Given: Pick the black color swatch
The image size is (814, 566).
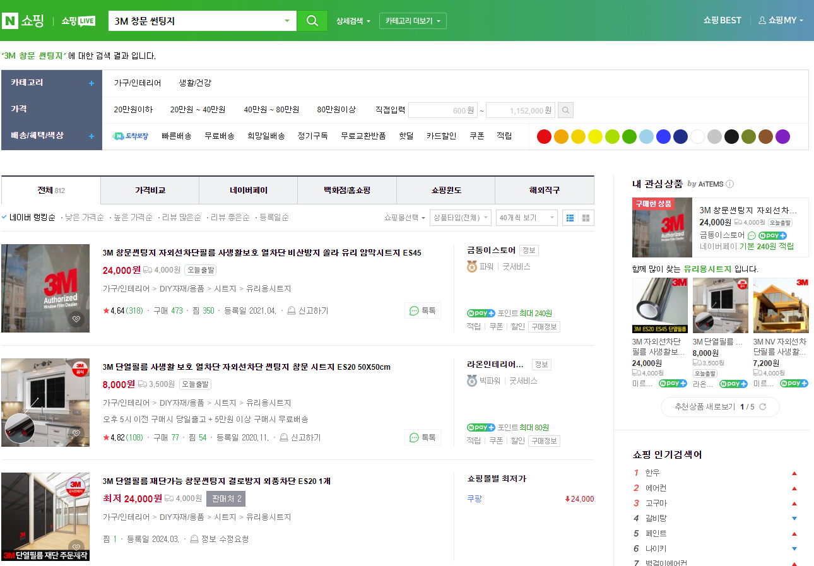Looking at the screenshot, I should tap(731, 136).
